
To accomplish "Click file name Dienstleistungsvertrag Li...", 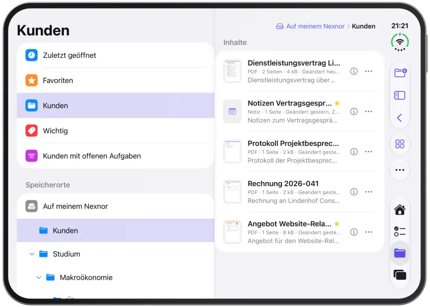I will [x=294, y=63].
